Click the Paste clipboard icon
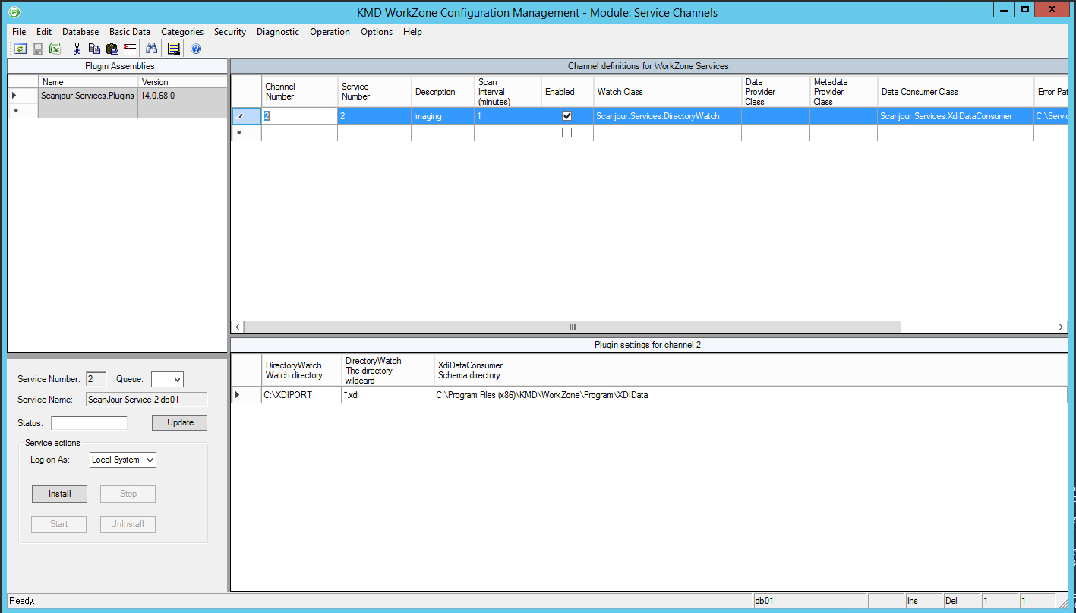 coord(112,49)
